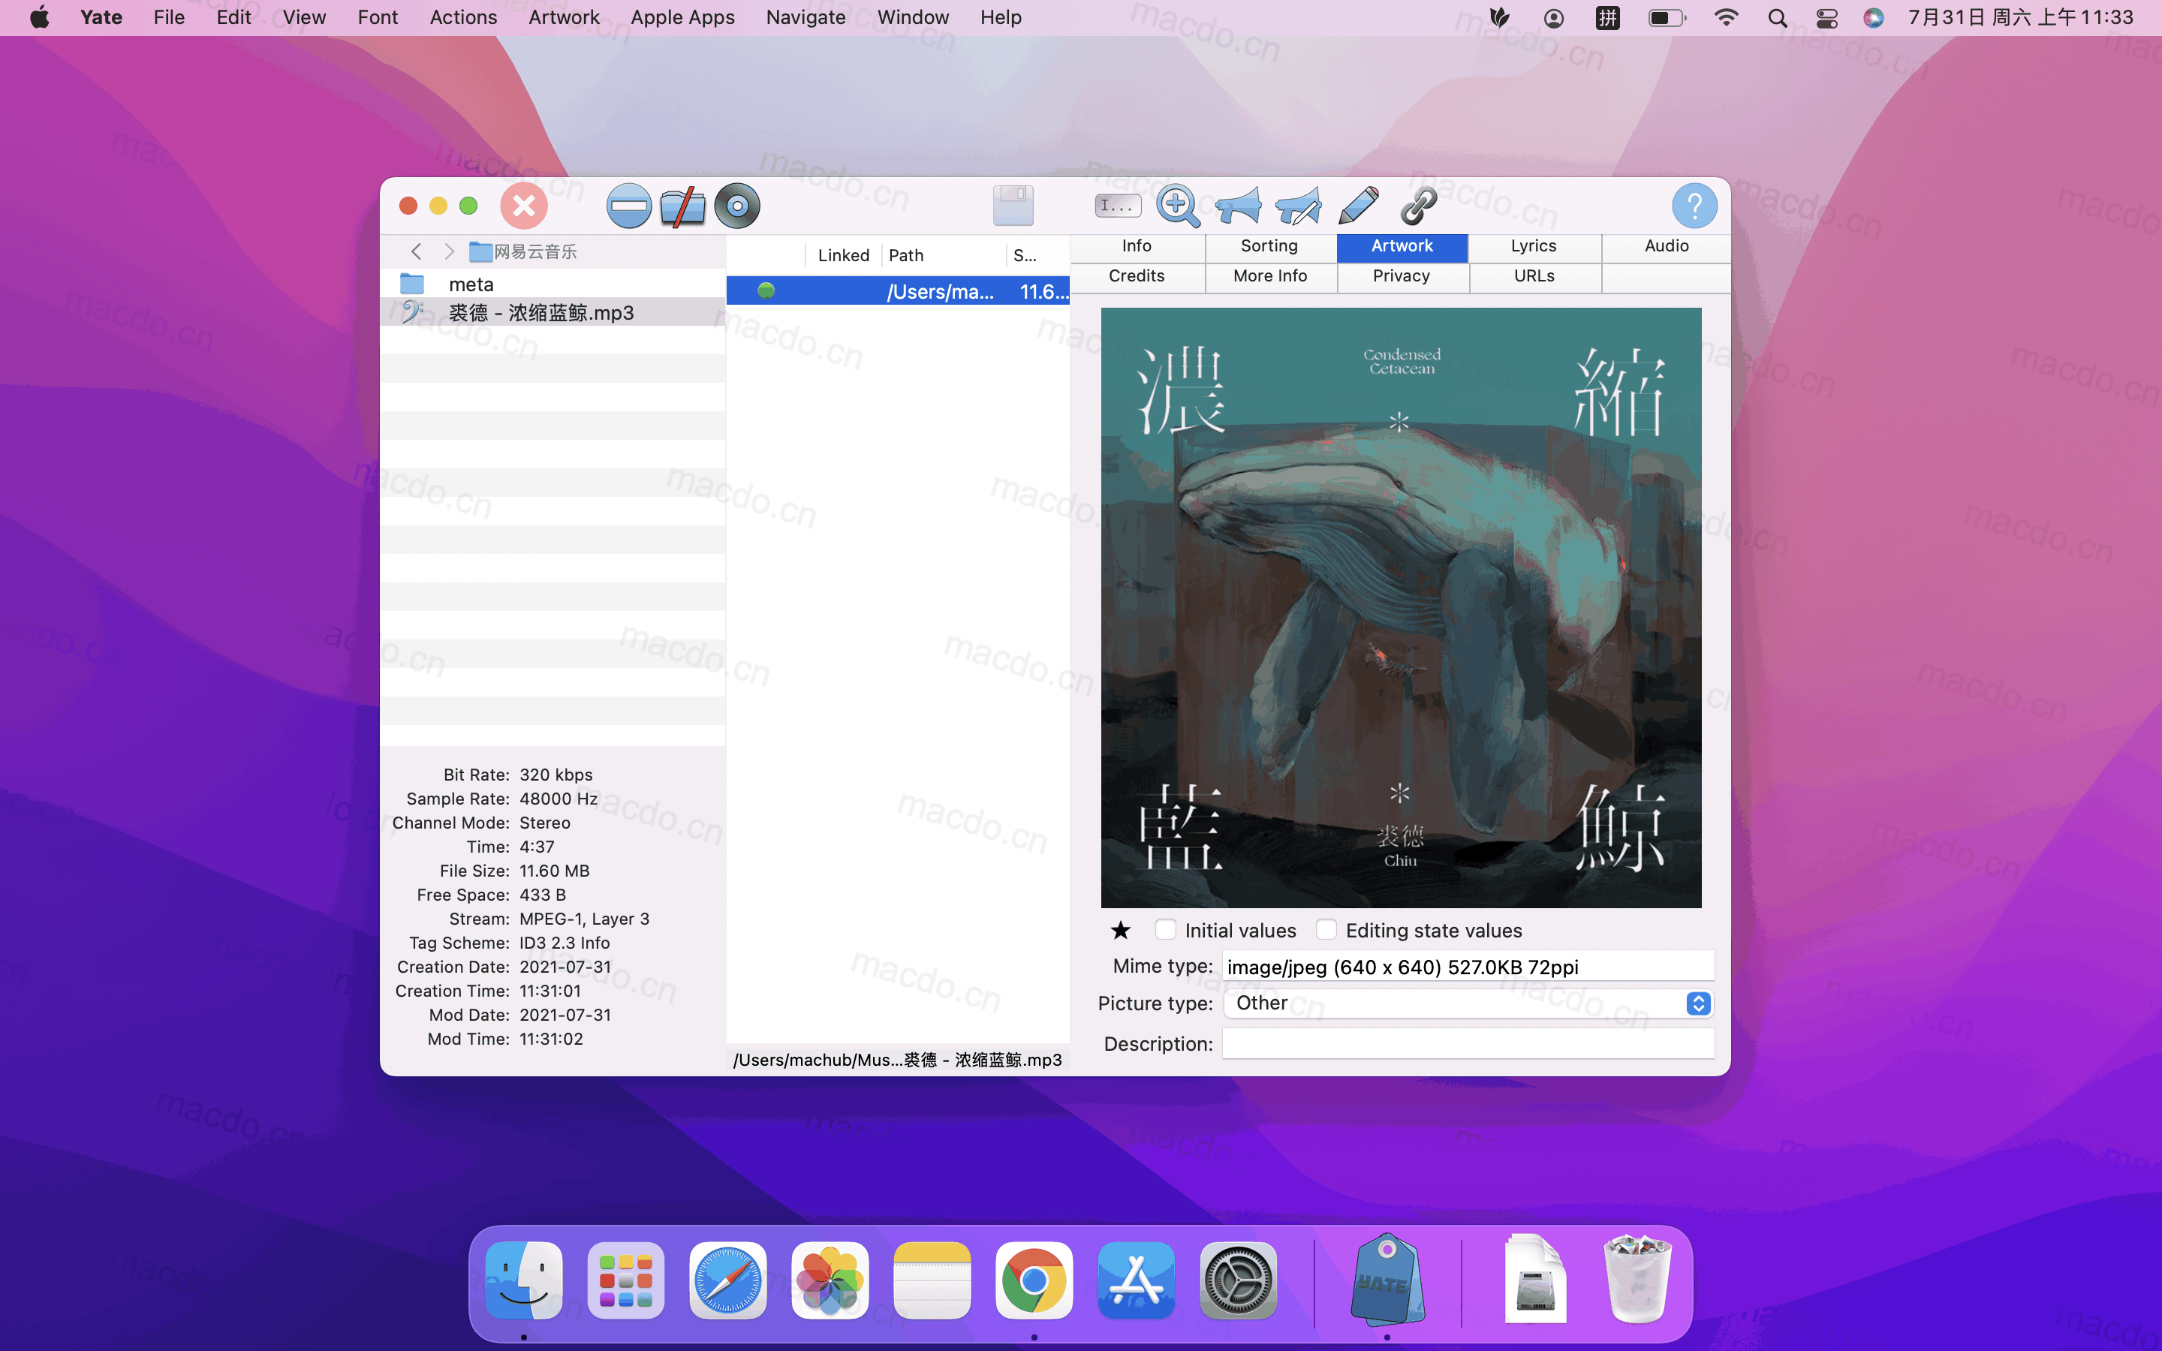
Task: Open Trash in the Dock
Action: point(1637,1280)
